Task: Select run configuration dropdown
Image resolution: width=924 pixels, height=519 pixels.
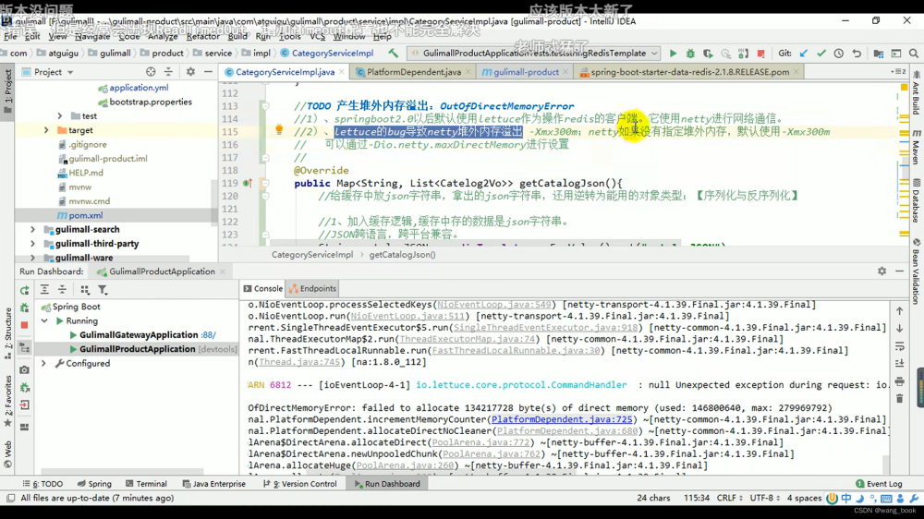Action: pyautogui.click(x=535, y=53)
